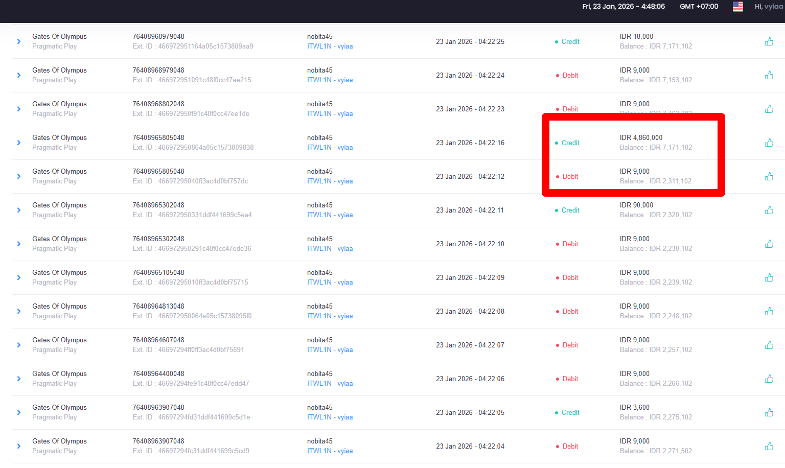
Task: Click thumbs-up icon for 04:22:08 row
Action: click(769, 311)
